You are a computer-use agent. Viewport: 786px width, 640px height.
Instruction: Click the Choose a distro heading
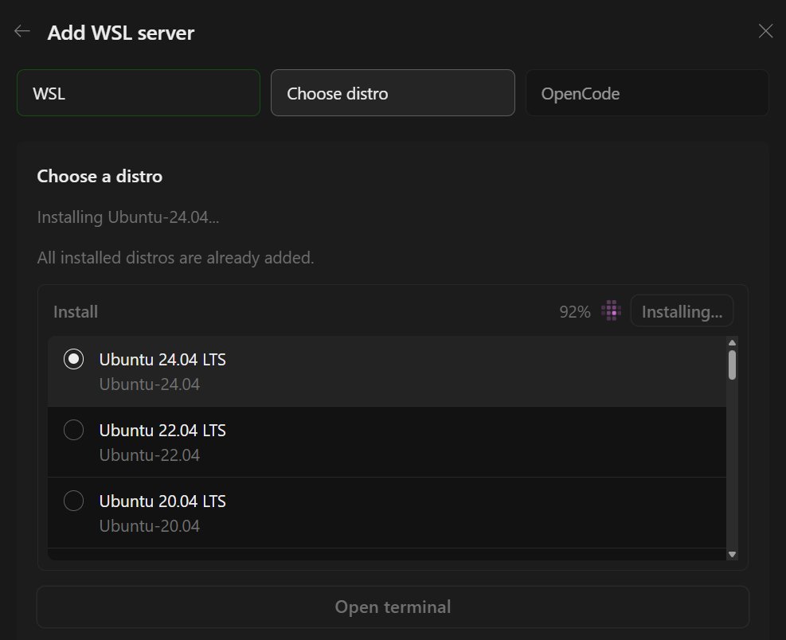pyautogui.click(x=100, y=177)
